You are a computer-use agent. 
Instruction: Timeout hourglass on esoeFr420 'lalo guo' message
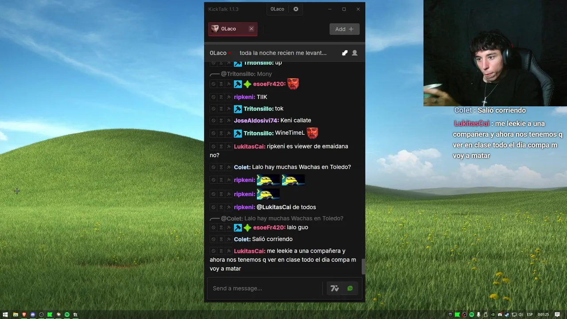[221, 228]
